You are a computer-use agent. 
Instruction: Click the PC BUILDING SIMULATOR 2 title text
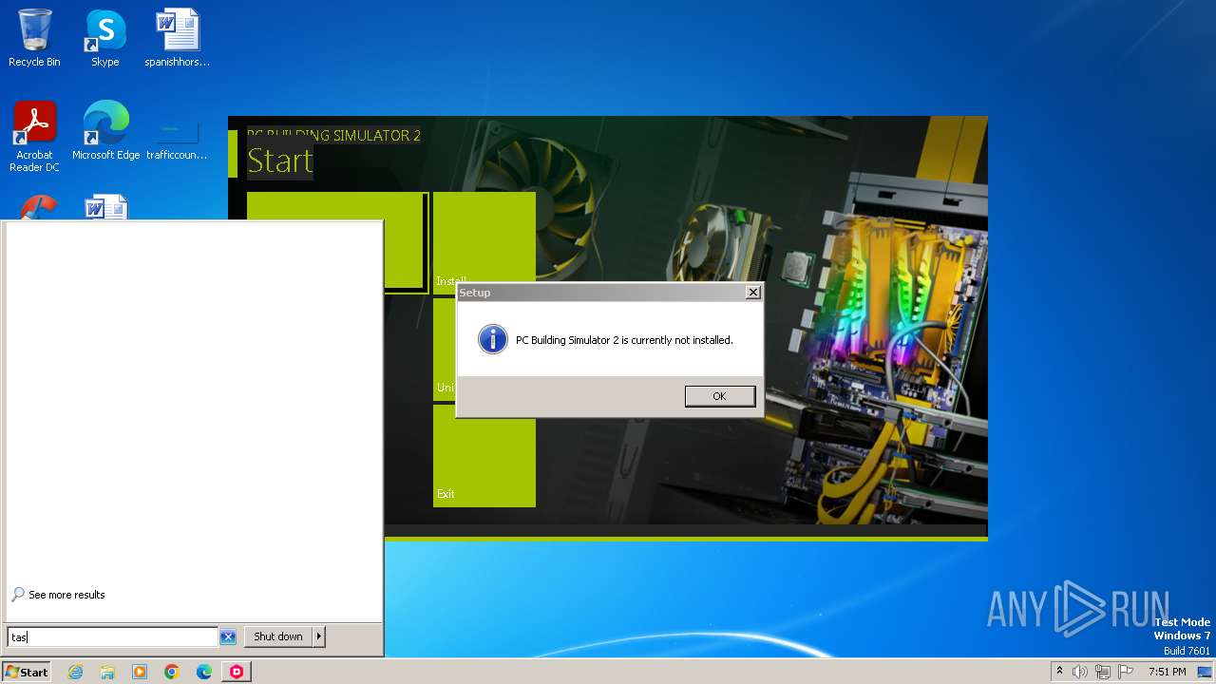pos(333,135)
